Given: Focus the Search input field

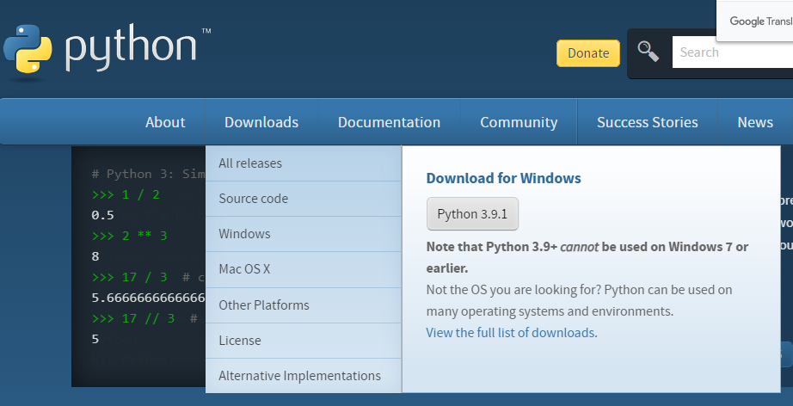Looking at the screenshot, I should pyautogui.click(x=732, y=52).
